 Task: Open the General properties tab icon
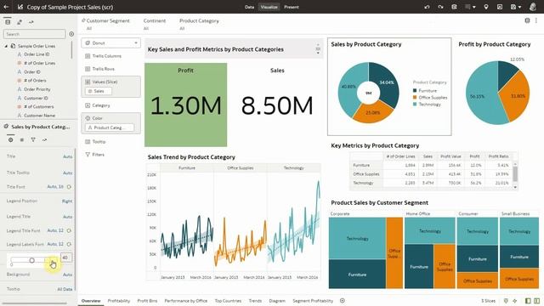pyautogui.click(x=11, y=139)
